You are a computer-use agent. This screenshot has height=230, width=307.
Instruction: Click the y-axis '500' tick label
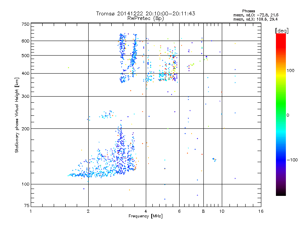click(x=25, y=56)
